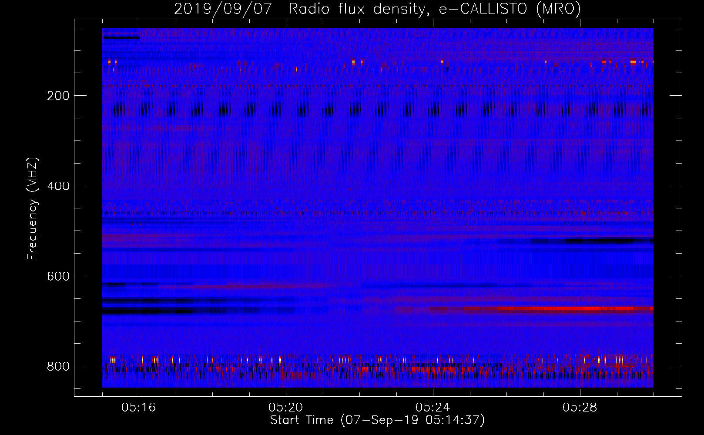The height and width of the screenshot is (435, 704).
Task: Click the black bar at the spectrogram's top-left
Action: pyautogui.click(x=122, y=37)
